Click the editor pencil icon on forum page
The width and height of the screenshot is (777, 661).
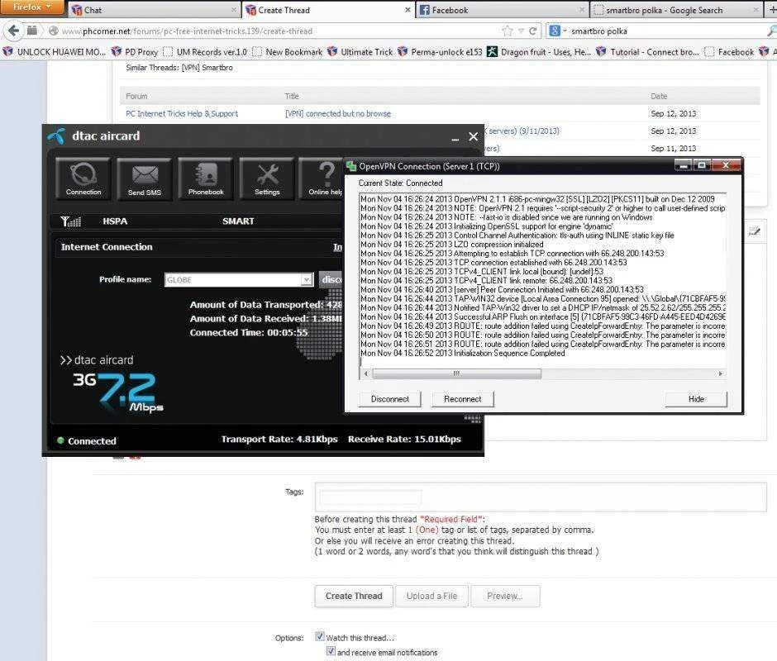click(754, 231)
